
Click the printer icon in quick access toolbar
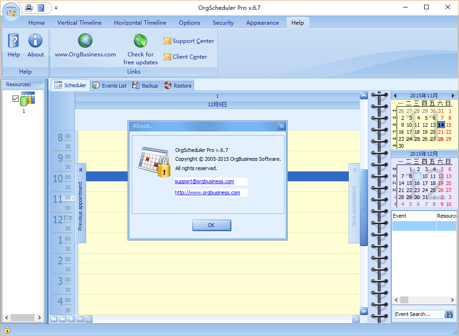tap(29, 7)
